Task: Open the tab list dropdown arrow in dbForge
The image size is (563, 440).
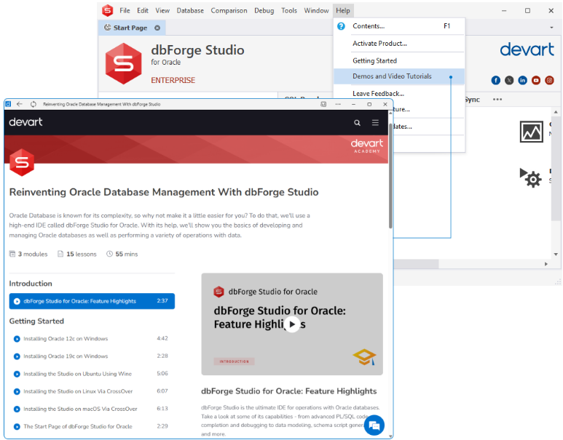Action: 551,28
